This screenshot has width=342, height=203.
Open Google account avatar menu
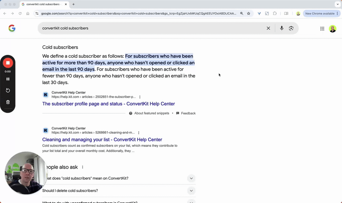[333, 29]
